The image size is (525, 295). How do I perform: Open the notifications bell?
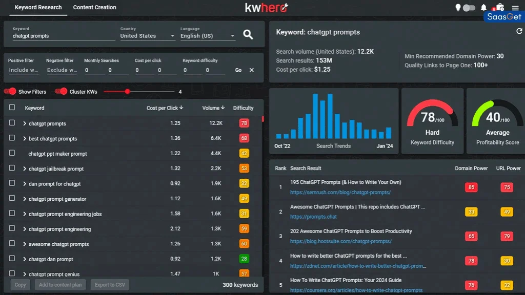[483, 8]
